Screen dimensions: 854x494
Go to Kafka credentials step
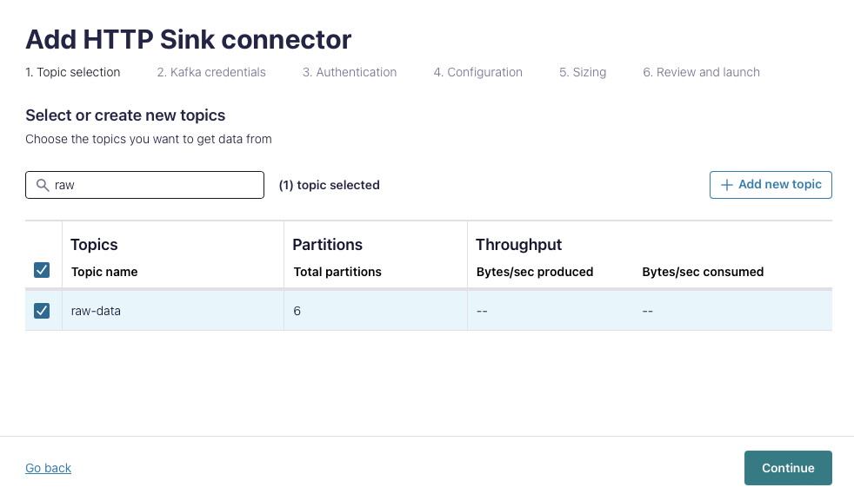click(211, 72)
